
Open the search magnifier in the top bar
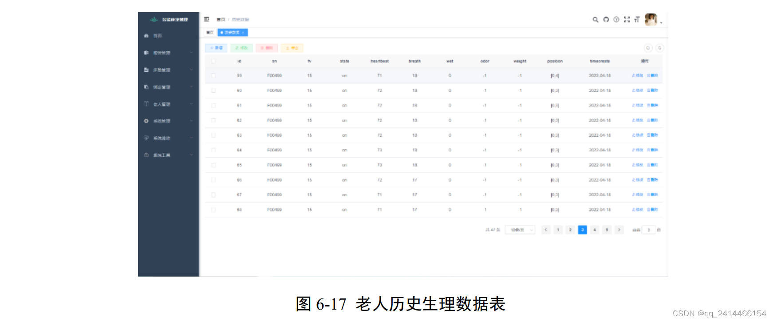click(596, 19)
